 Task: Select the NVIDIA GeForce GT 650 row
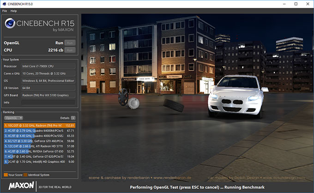coord(39,151)
